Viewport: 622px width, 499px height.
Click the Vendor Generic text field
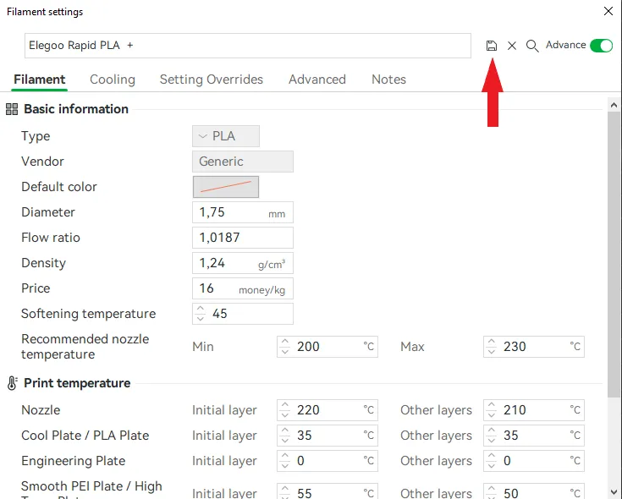click(x=242, y=162)
